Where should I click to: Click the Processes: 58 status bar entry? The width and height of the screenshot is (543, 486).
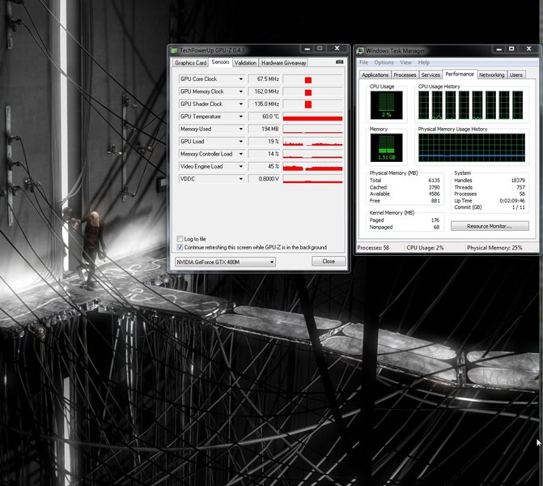click(x=373, y=248)
